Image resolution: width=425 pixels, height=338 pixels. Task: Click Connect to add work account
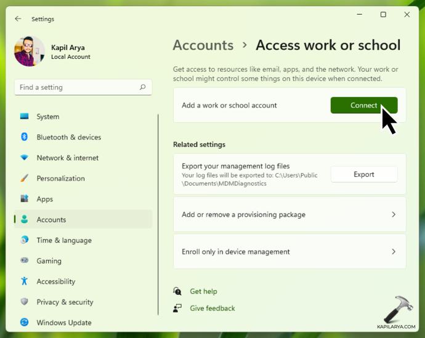(364, 105)
